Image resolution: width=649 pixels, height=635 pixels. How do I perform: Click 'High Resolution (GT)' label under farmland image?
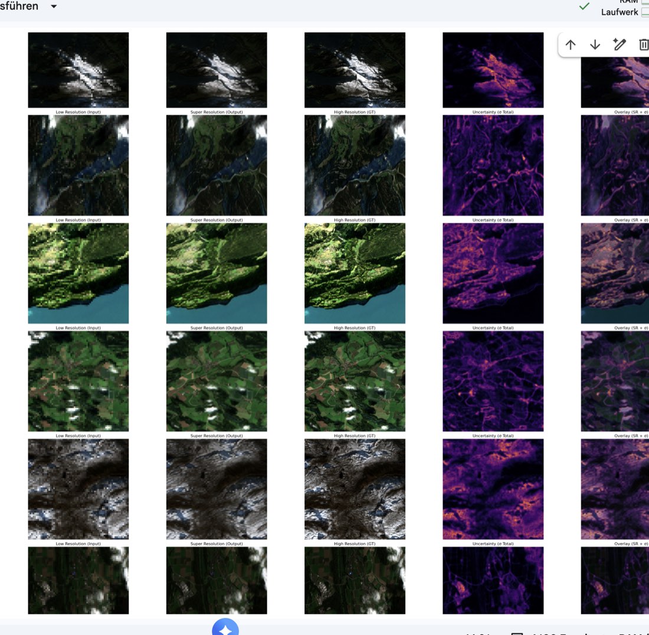(x=355, y=435)
